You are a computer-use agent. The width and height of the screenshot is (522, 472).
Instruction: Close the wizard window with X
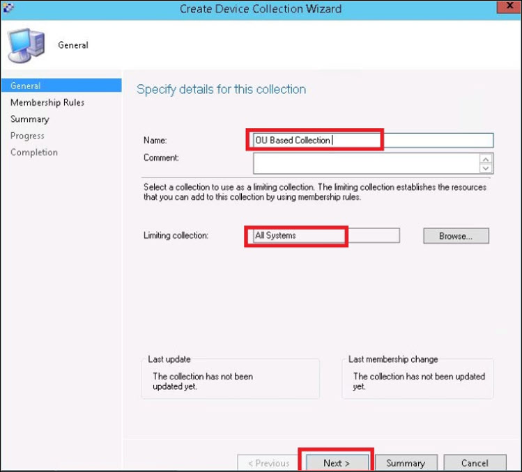click(x=509, y=6)
